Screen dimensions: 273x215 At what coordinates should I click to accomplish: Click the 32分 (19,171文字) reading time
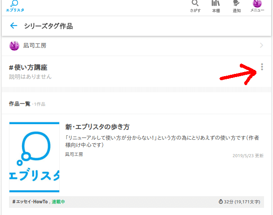tap(242, 202)
